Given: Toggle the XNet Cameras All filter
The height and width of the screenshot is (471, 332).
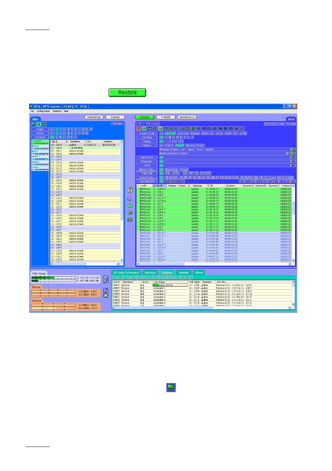Looking at the screenshot, I should tap(52, 137).
